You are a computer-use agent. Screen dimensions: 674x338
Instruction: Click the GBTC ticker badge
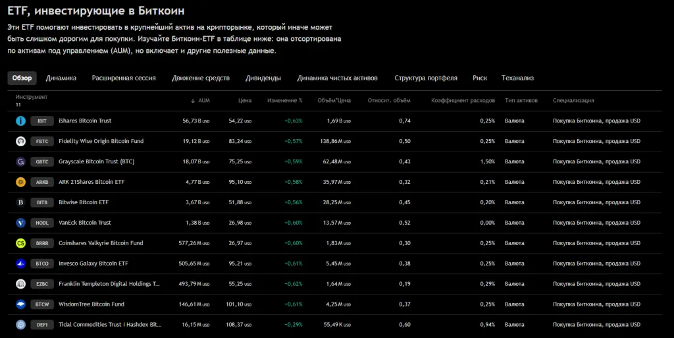coord(42,161)
